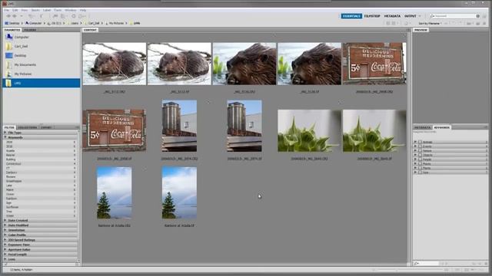Switch to the Folders tab
This screenshot has height=276, width=492.
[30, 30]
